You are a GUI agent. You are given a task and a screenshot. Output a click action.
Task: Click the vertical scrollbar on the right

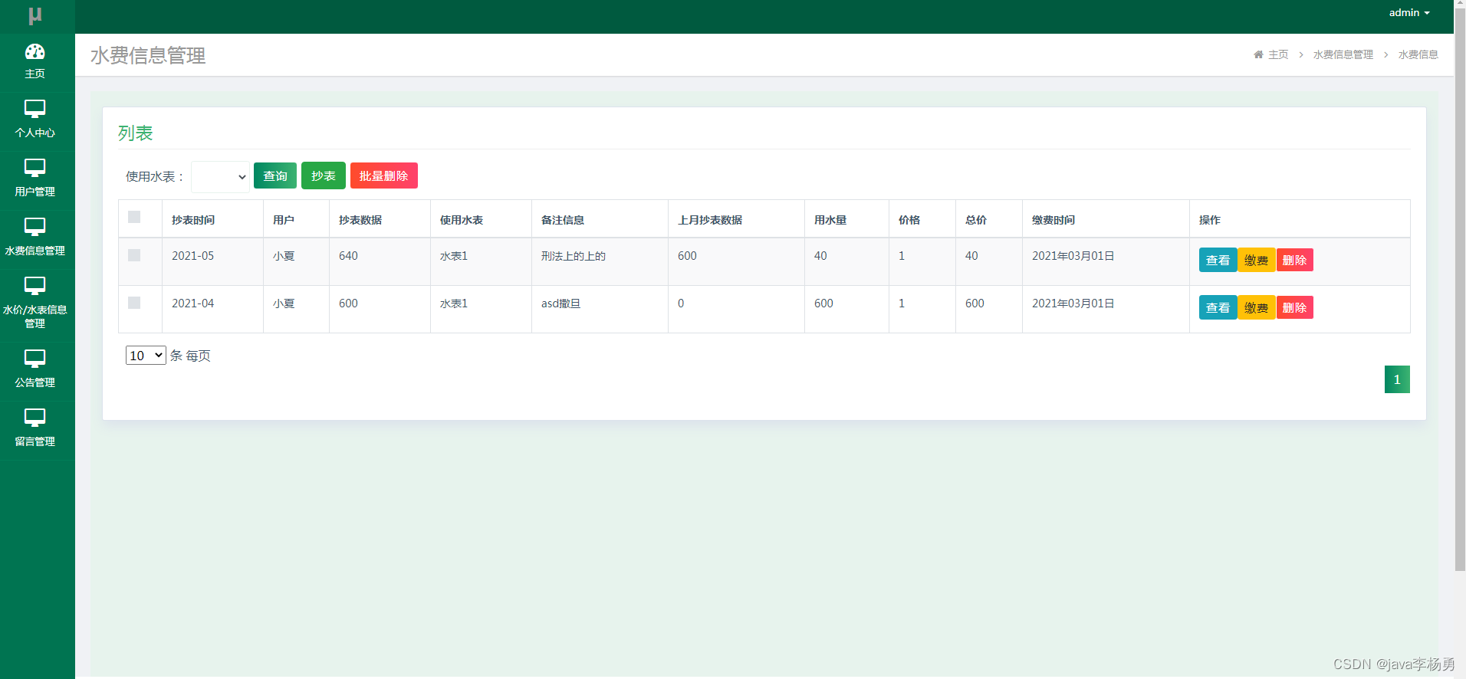1460,291
